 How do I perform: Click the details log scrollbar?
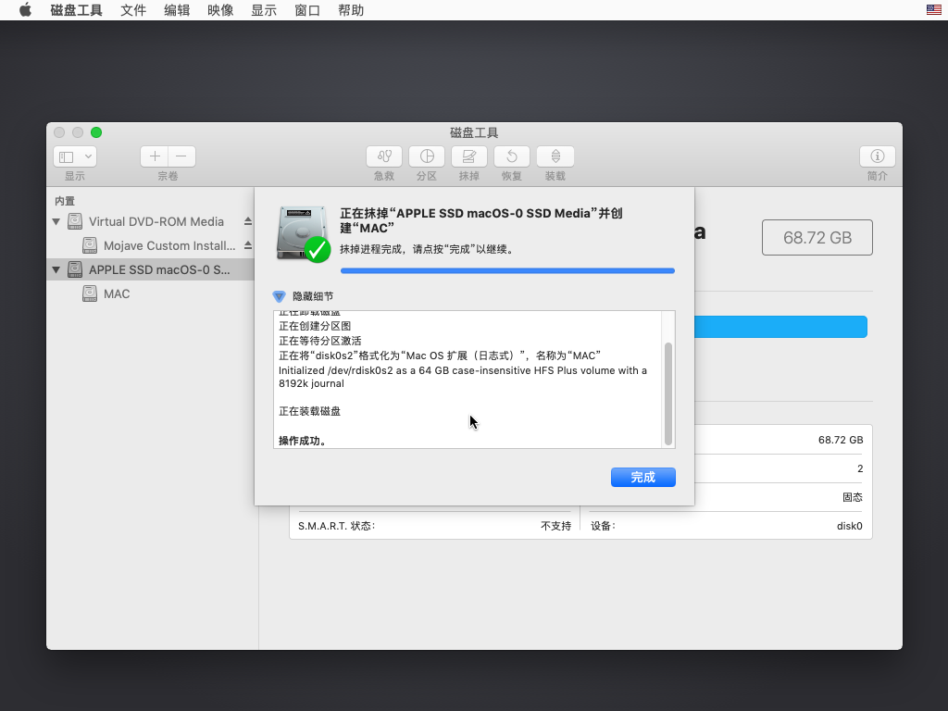point(668,393)
